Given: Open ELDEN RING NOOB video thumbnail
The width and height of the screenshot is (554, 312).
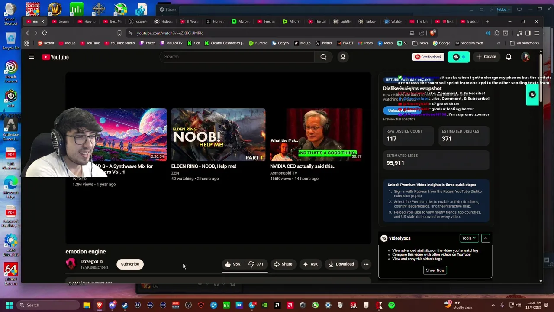Looking at the screenshot, I should pyautogui.click(x=218, y=135).
